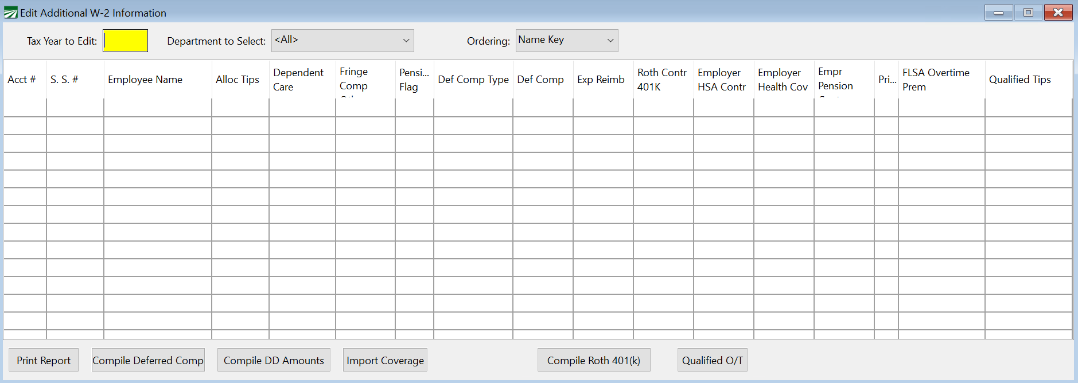
Task: Select the Employee Name column header
Action: point(145,80)
